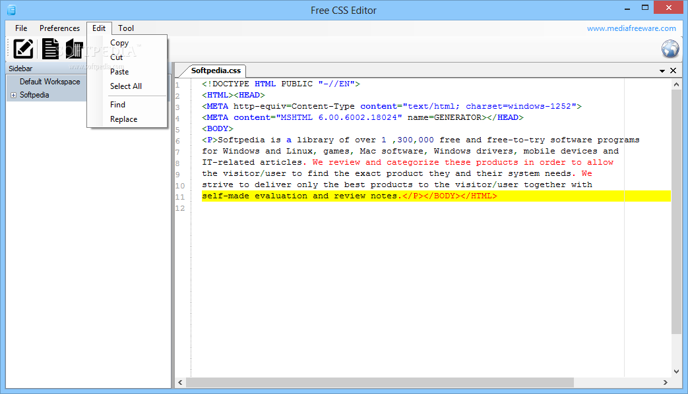
Task: Open the tab list dropdown arrow
Action: coord(662,70)
